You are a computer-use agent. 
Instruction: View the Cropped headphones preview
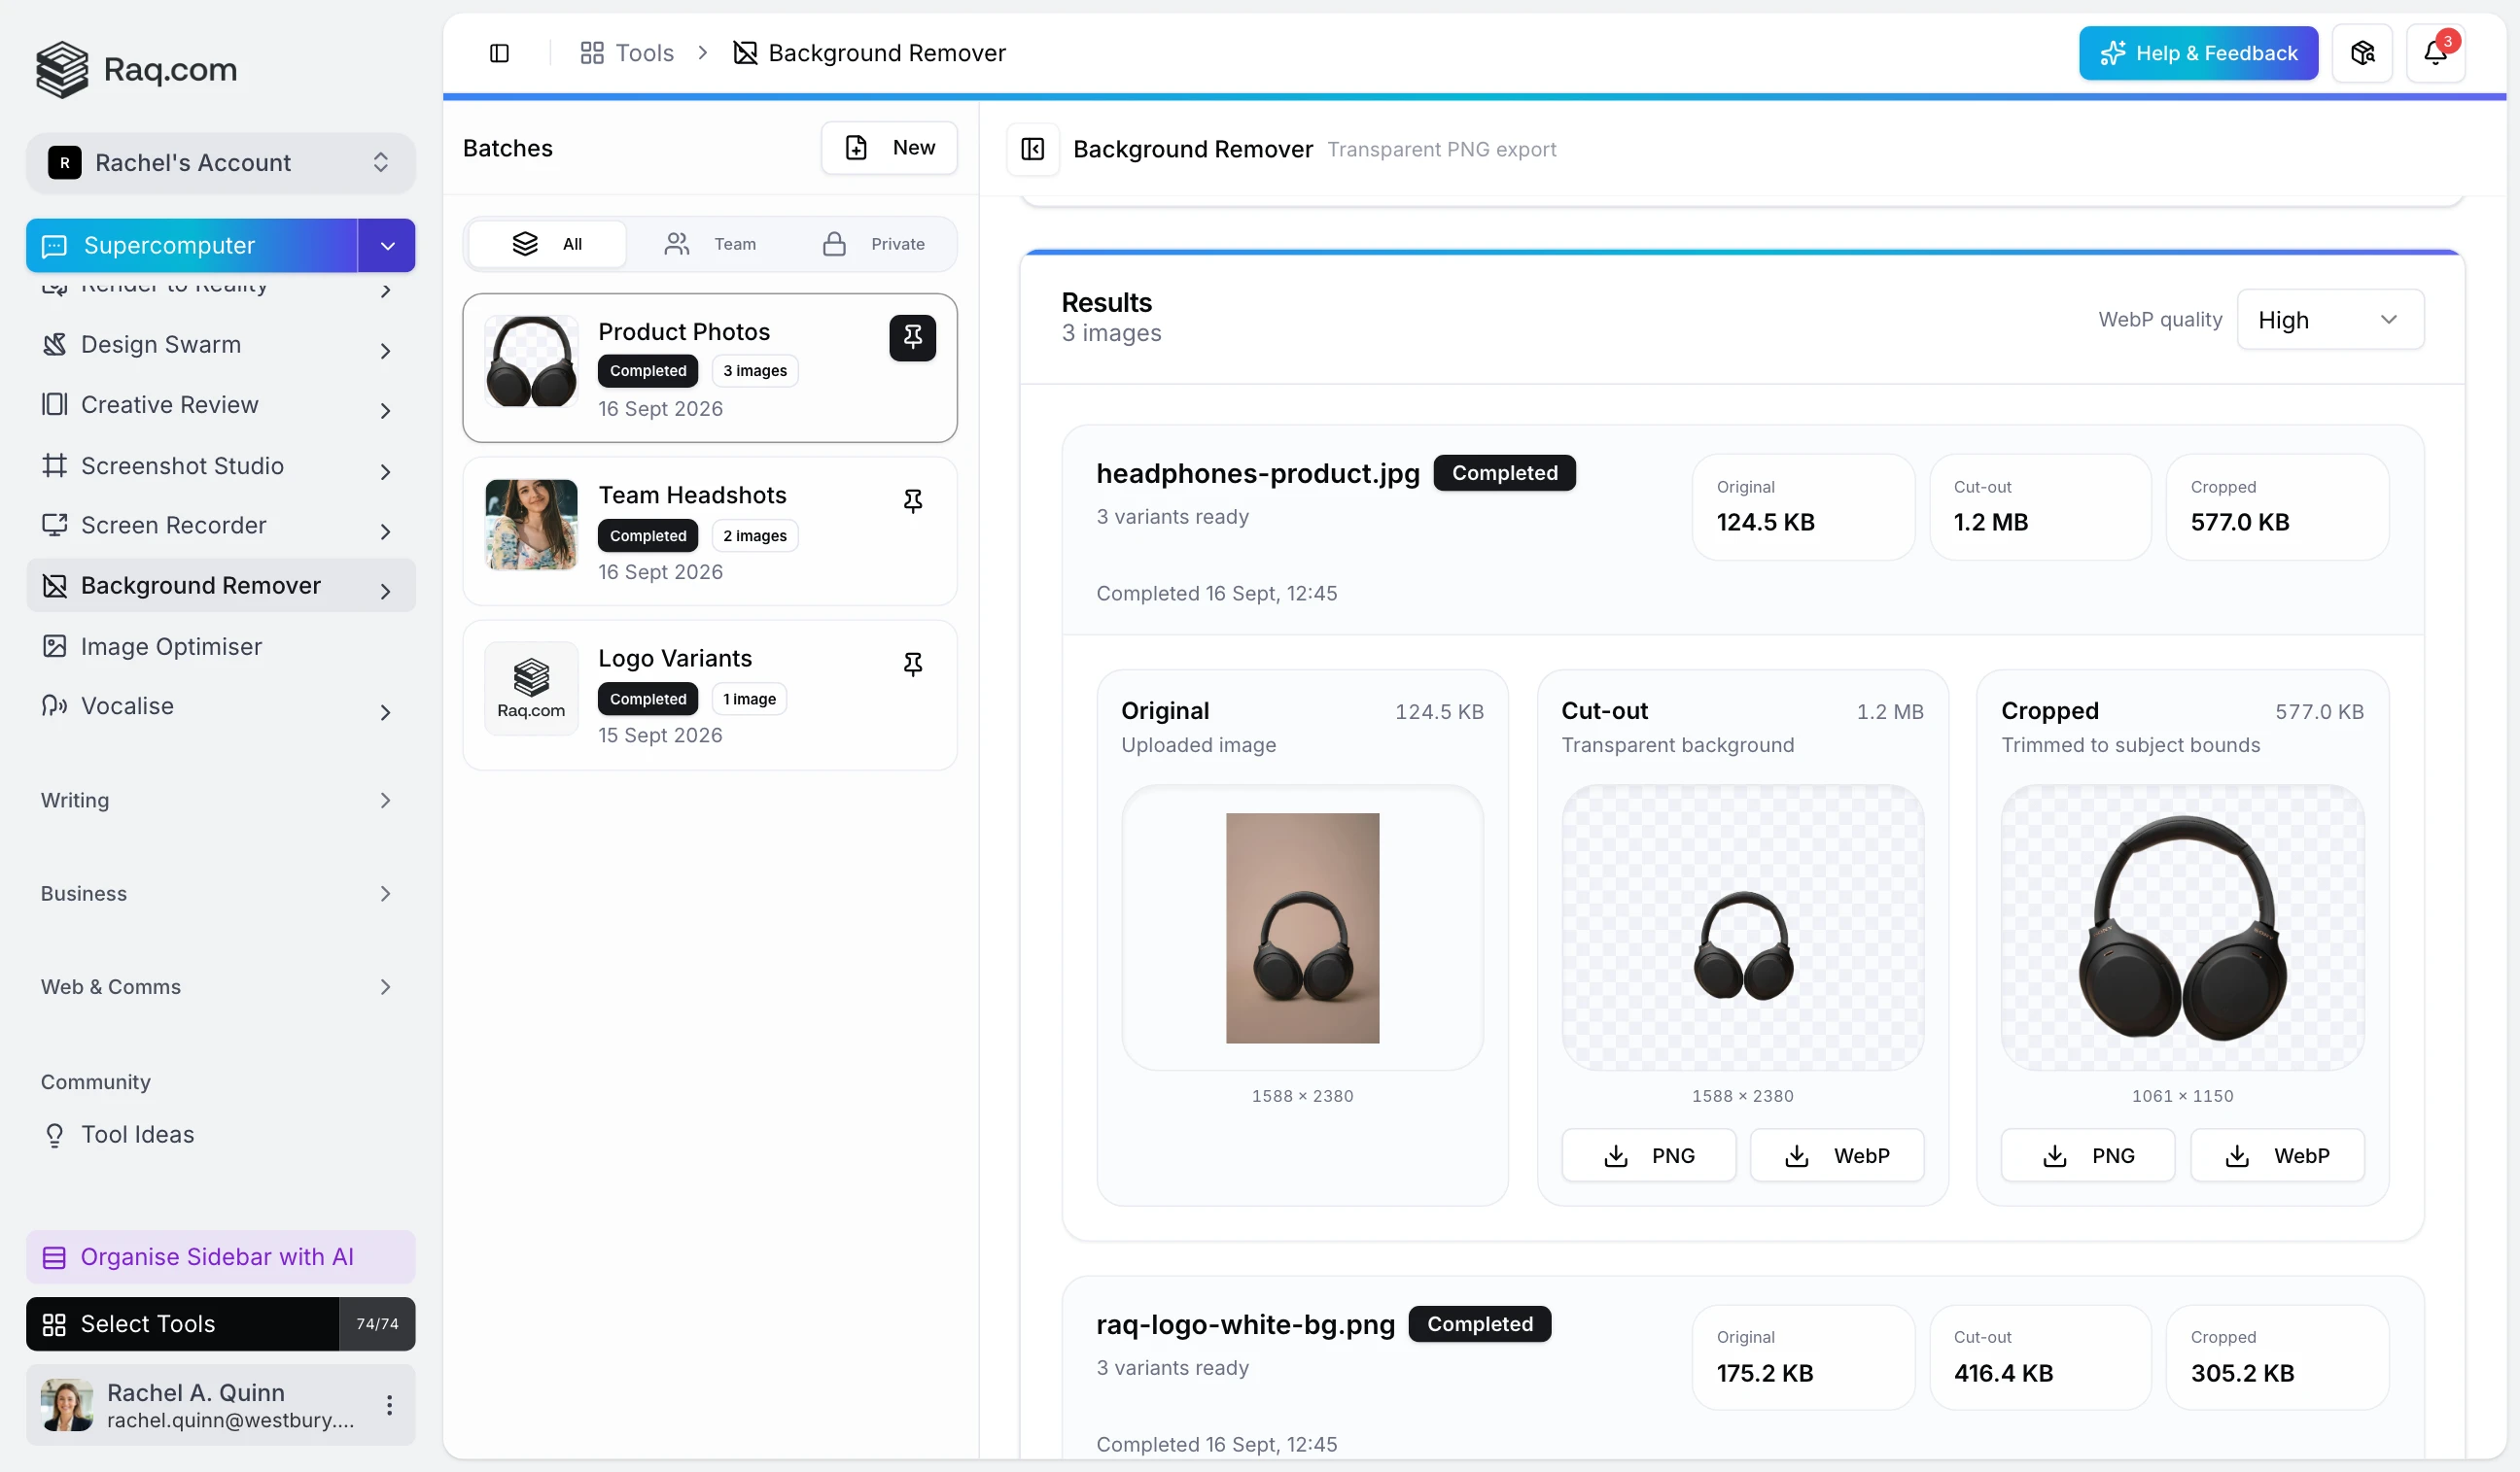click(2182, 928)
